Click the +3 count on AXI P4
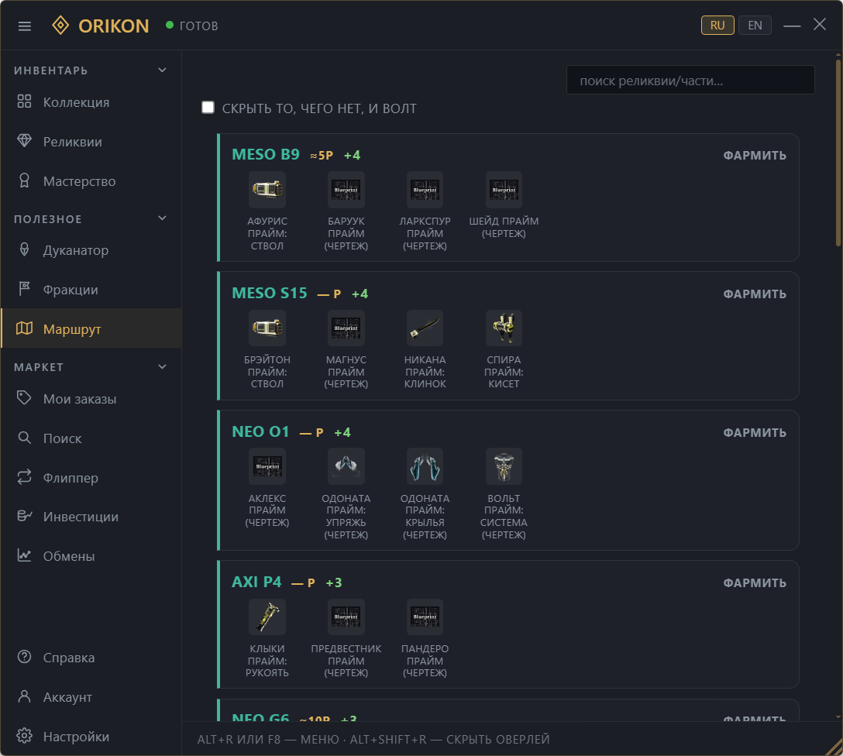Image resolution: width=843 pixels, height=756 pixels. click(334, 582)
